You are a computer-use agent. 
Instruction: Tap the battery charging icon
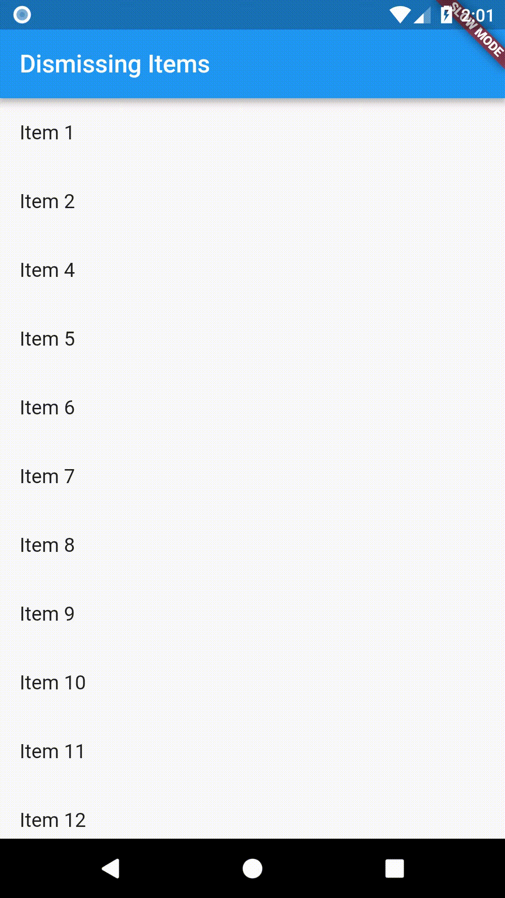point(446,15)
